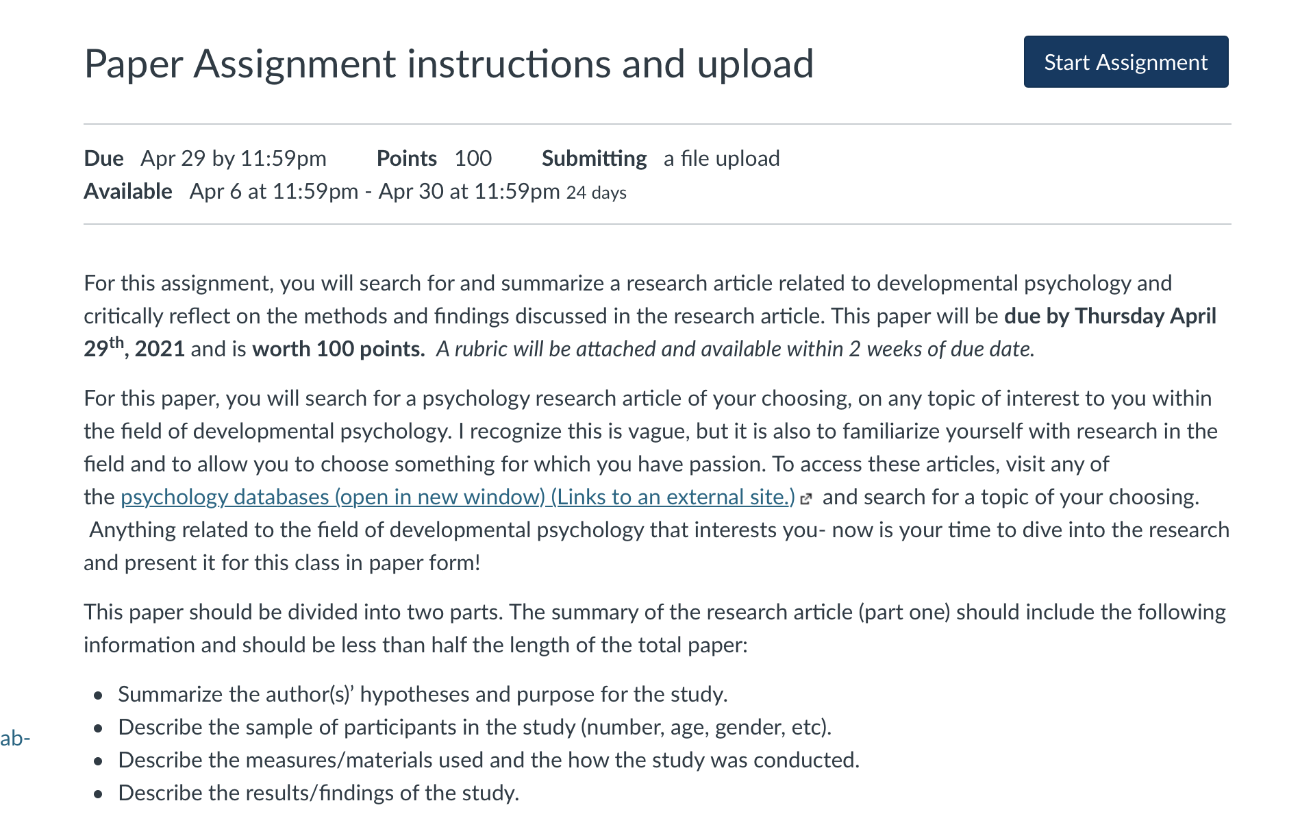
Task: Click the italic rubric availability sentence
Action: [735, 349]
